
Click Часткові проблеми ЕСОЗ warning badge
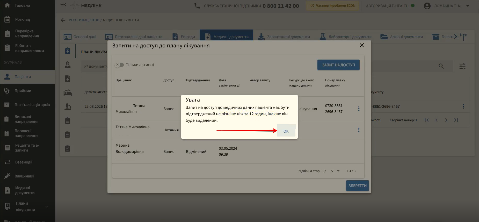point(332,6)
